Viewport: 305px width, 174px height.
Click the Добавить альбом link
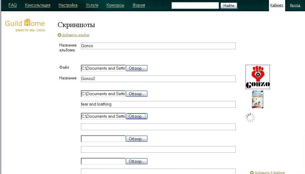pos(76,35)
